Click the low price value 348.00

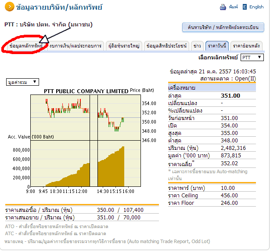point(229,141)
